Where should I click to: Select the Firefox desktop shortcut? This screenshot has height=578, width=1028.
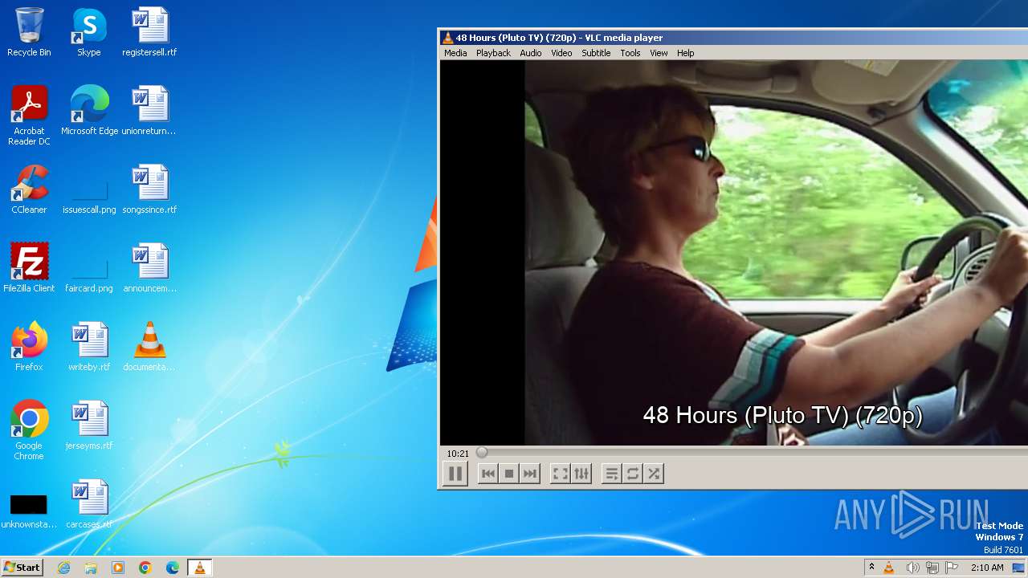point(29,347)
